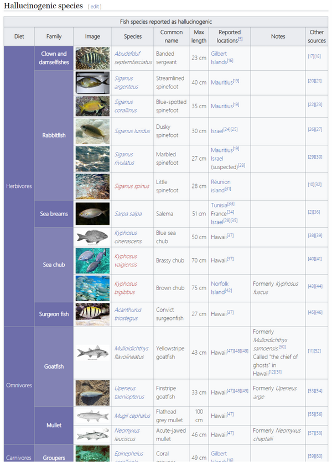The image size is (332, 462).
Task: Click citation [20] in Other sources column
Action: (x=312, y=81)
